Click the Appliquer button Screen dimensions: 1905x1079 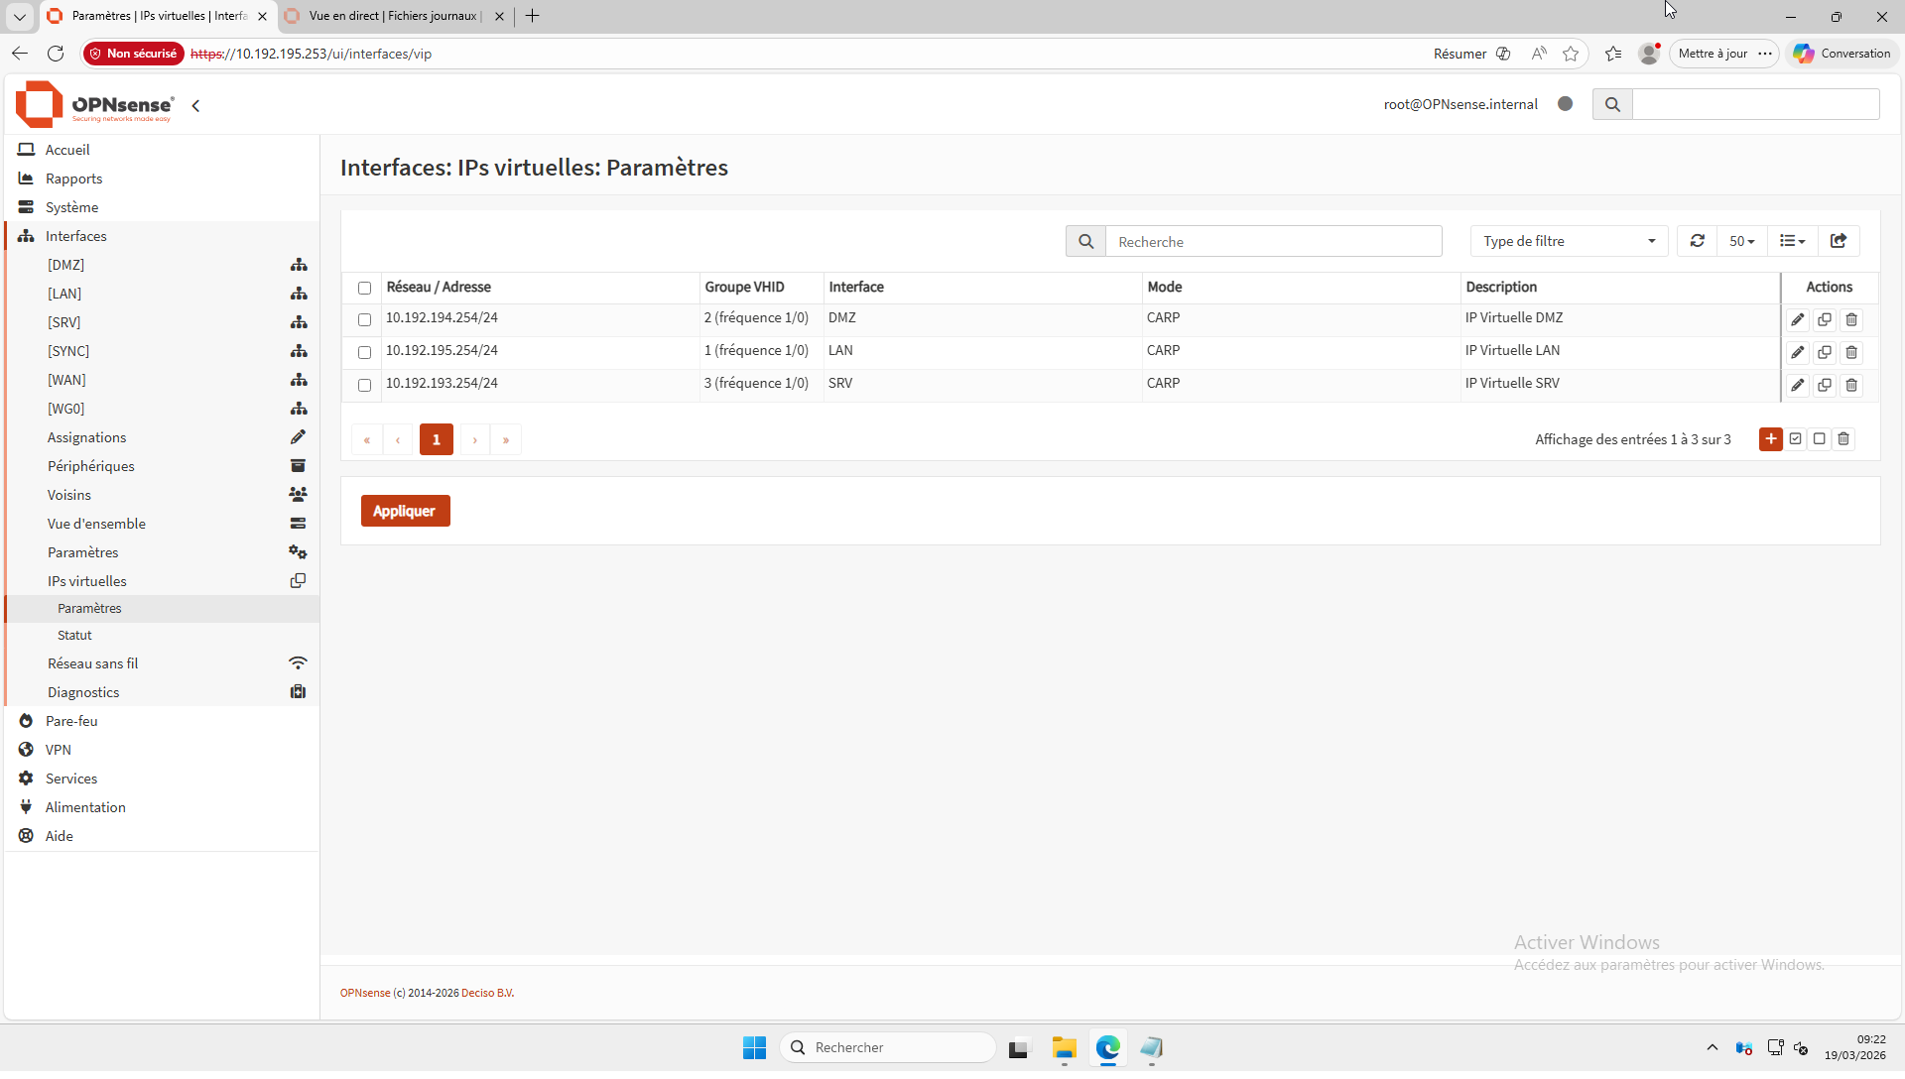tap(405, 511)
